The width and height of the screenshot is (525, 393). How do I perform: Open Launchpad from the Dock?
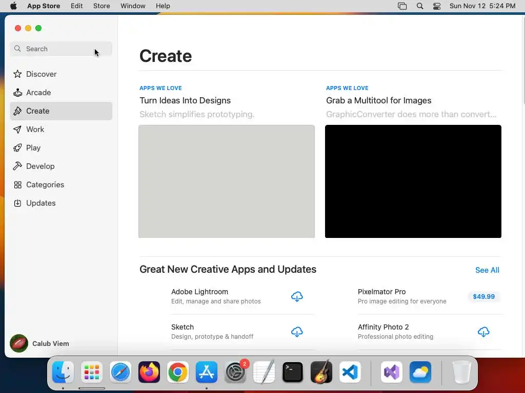(x=92, y=372)
